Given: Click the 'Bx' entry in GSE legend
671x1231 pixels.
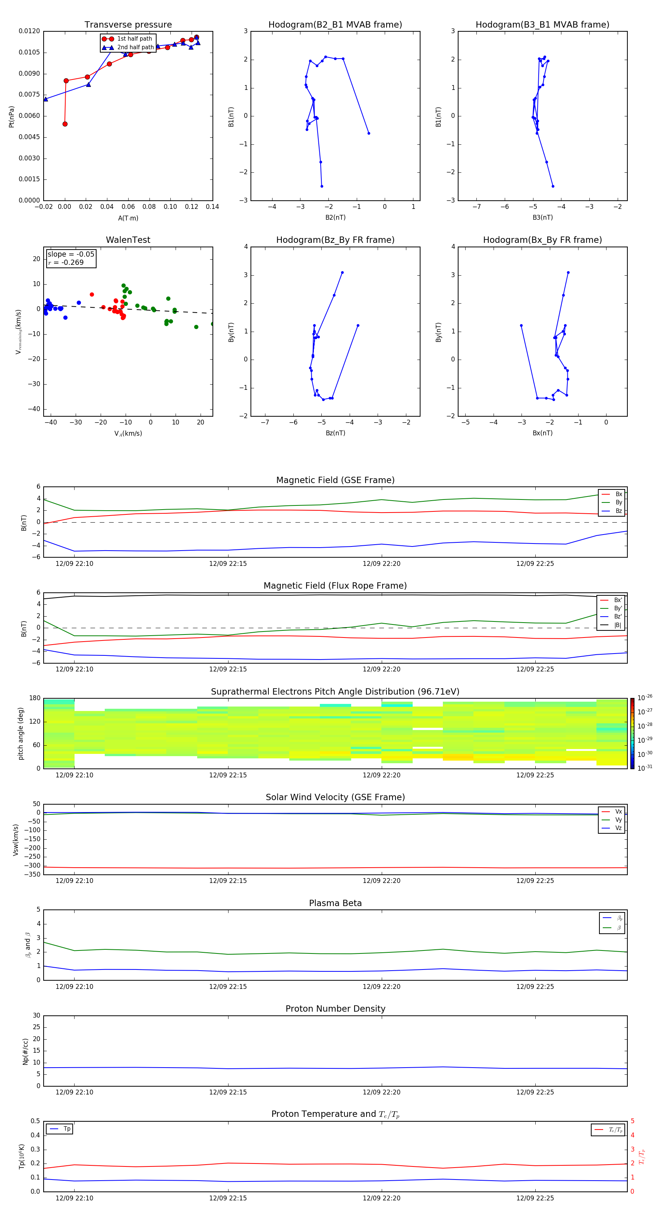Looking at the screenshot, I should click(612, 494).
